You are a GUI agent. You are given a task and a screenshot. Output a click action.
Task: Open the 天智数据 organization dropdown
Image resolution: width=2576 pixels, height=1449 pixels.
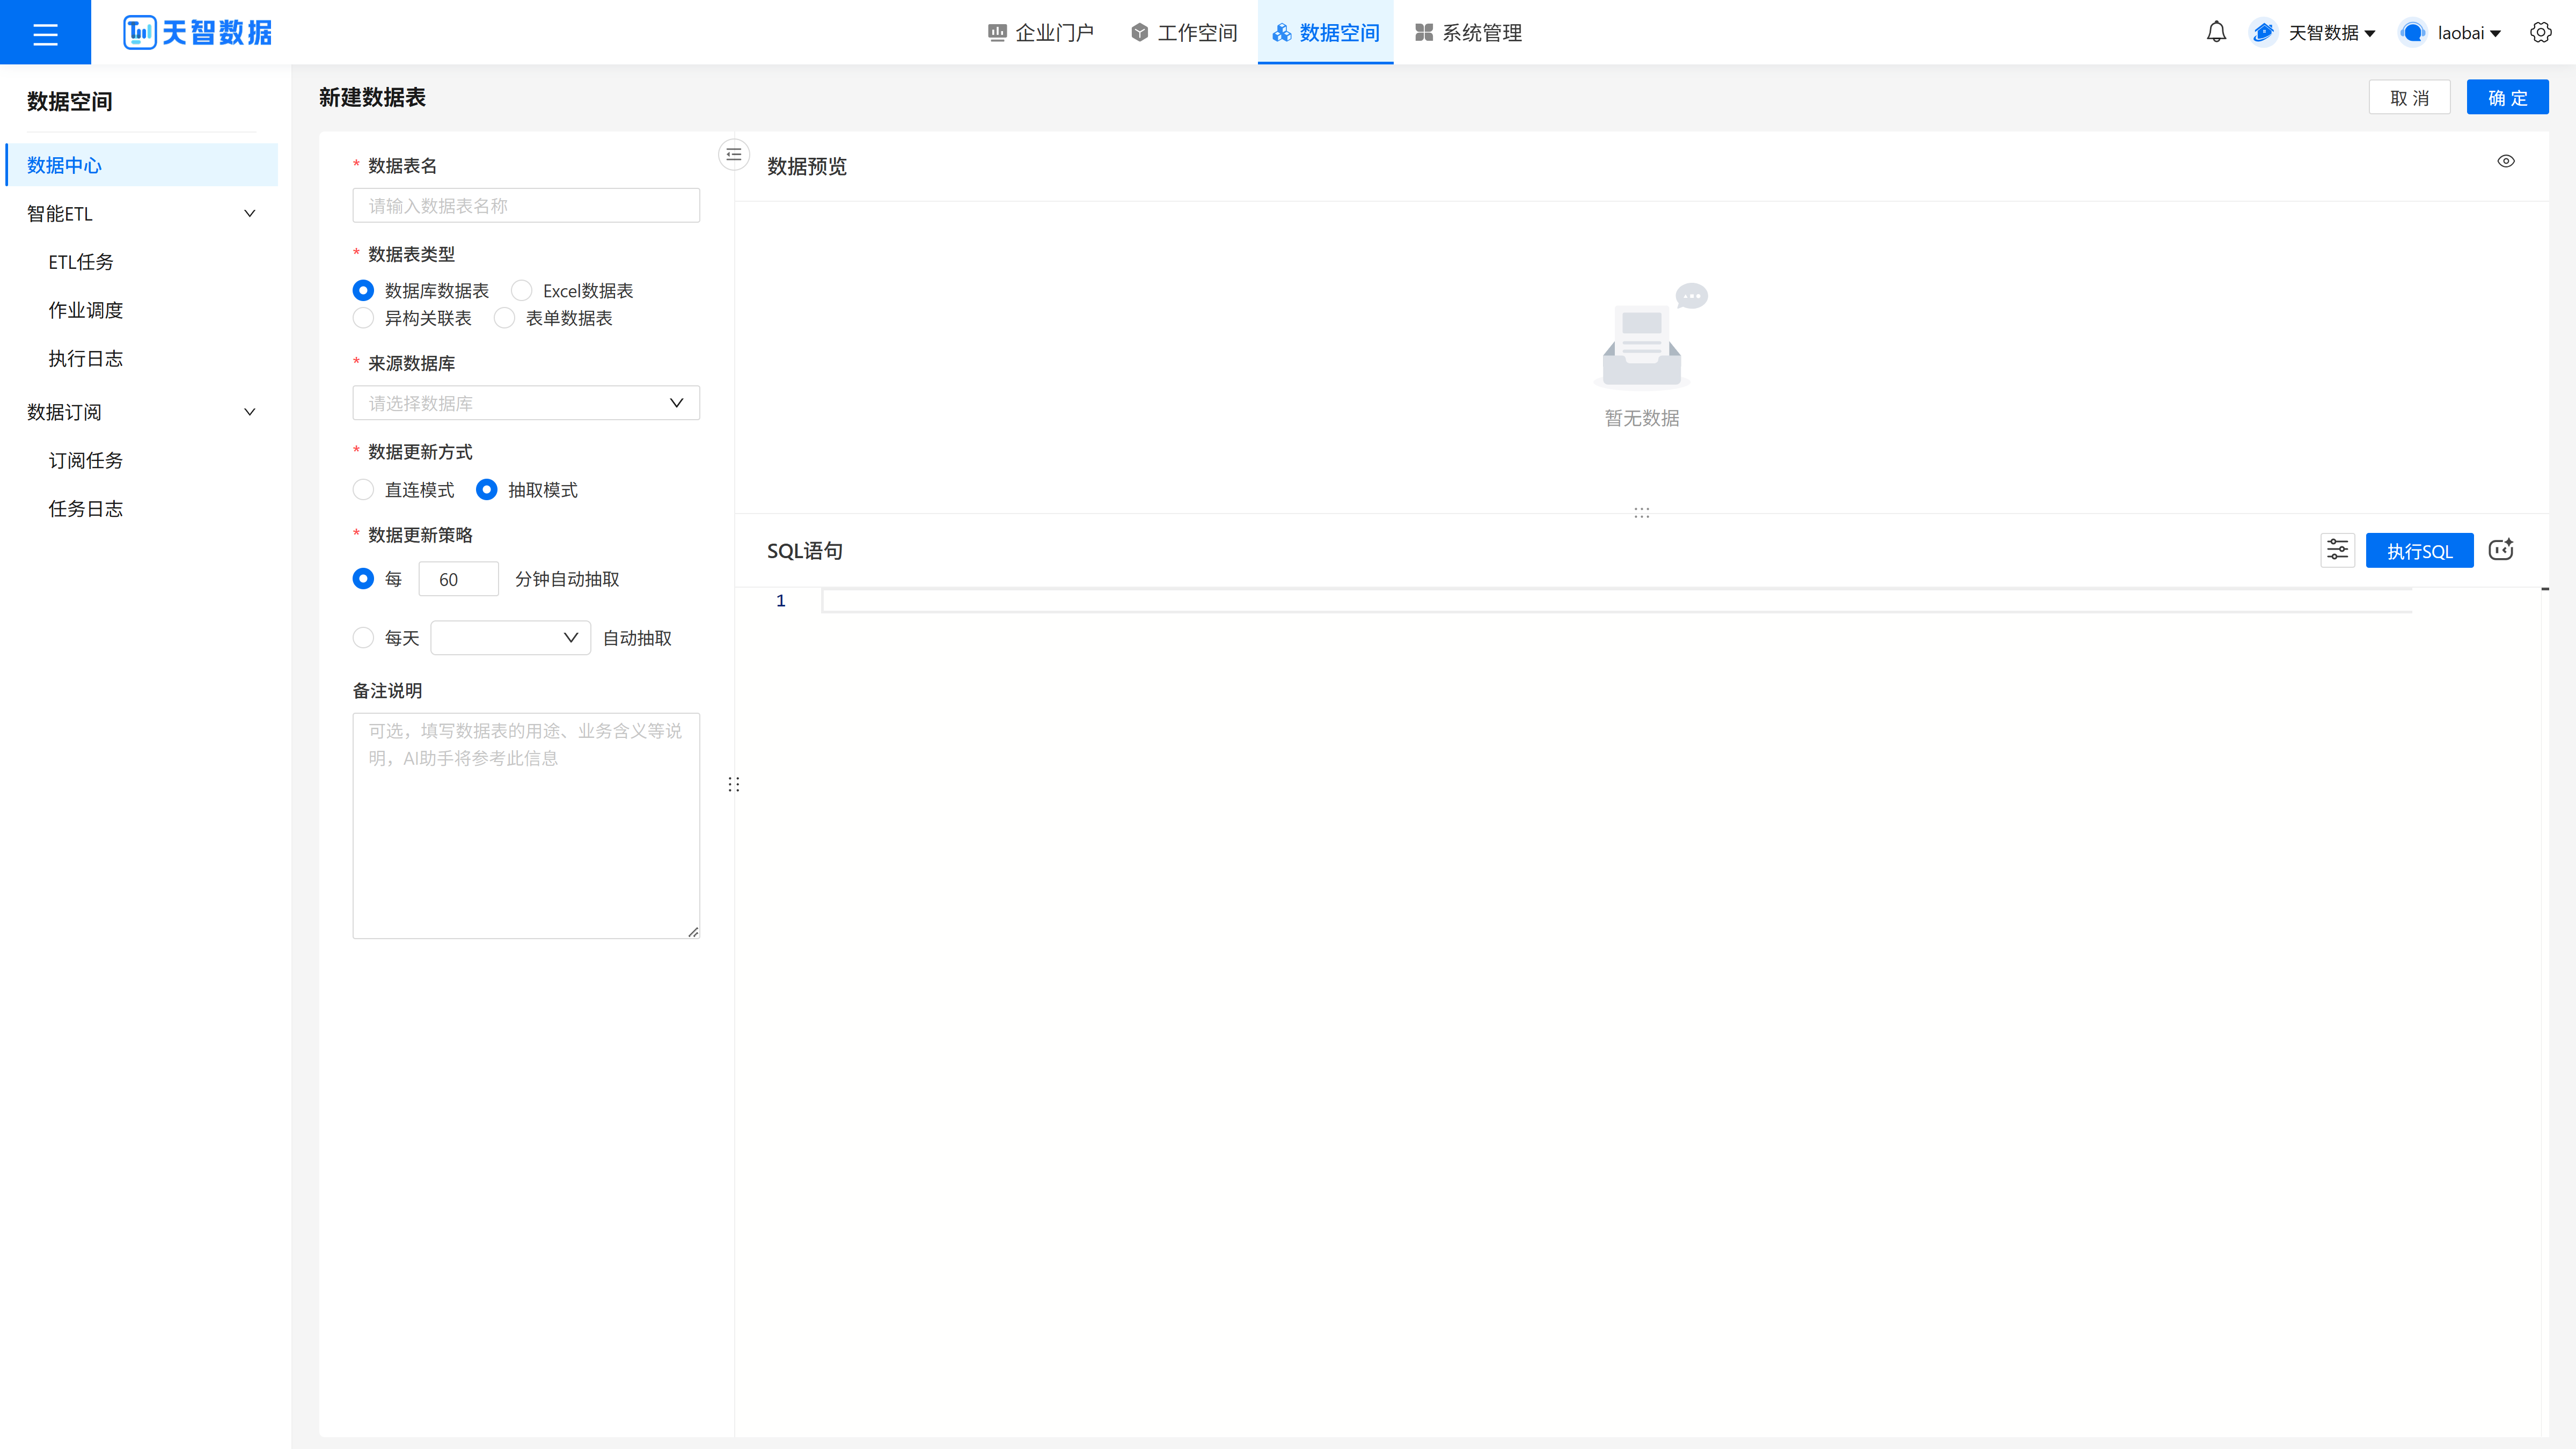click(x=2332, y=33)
